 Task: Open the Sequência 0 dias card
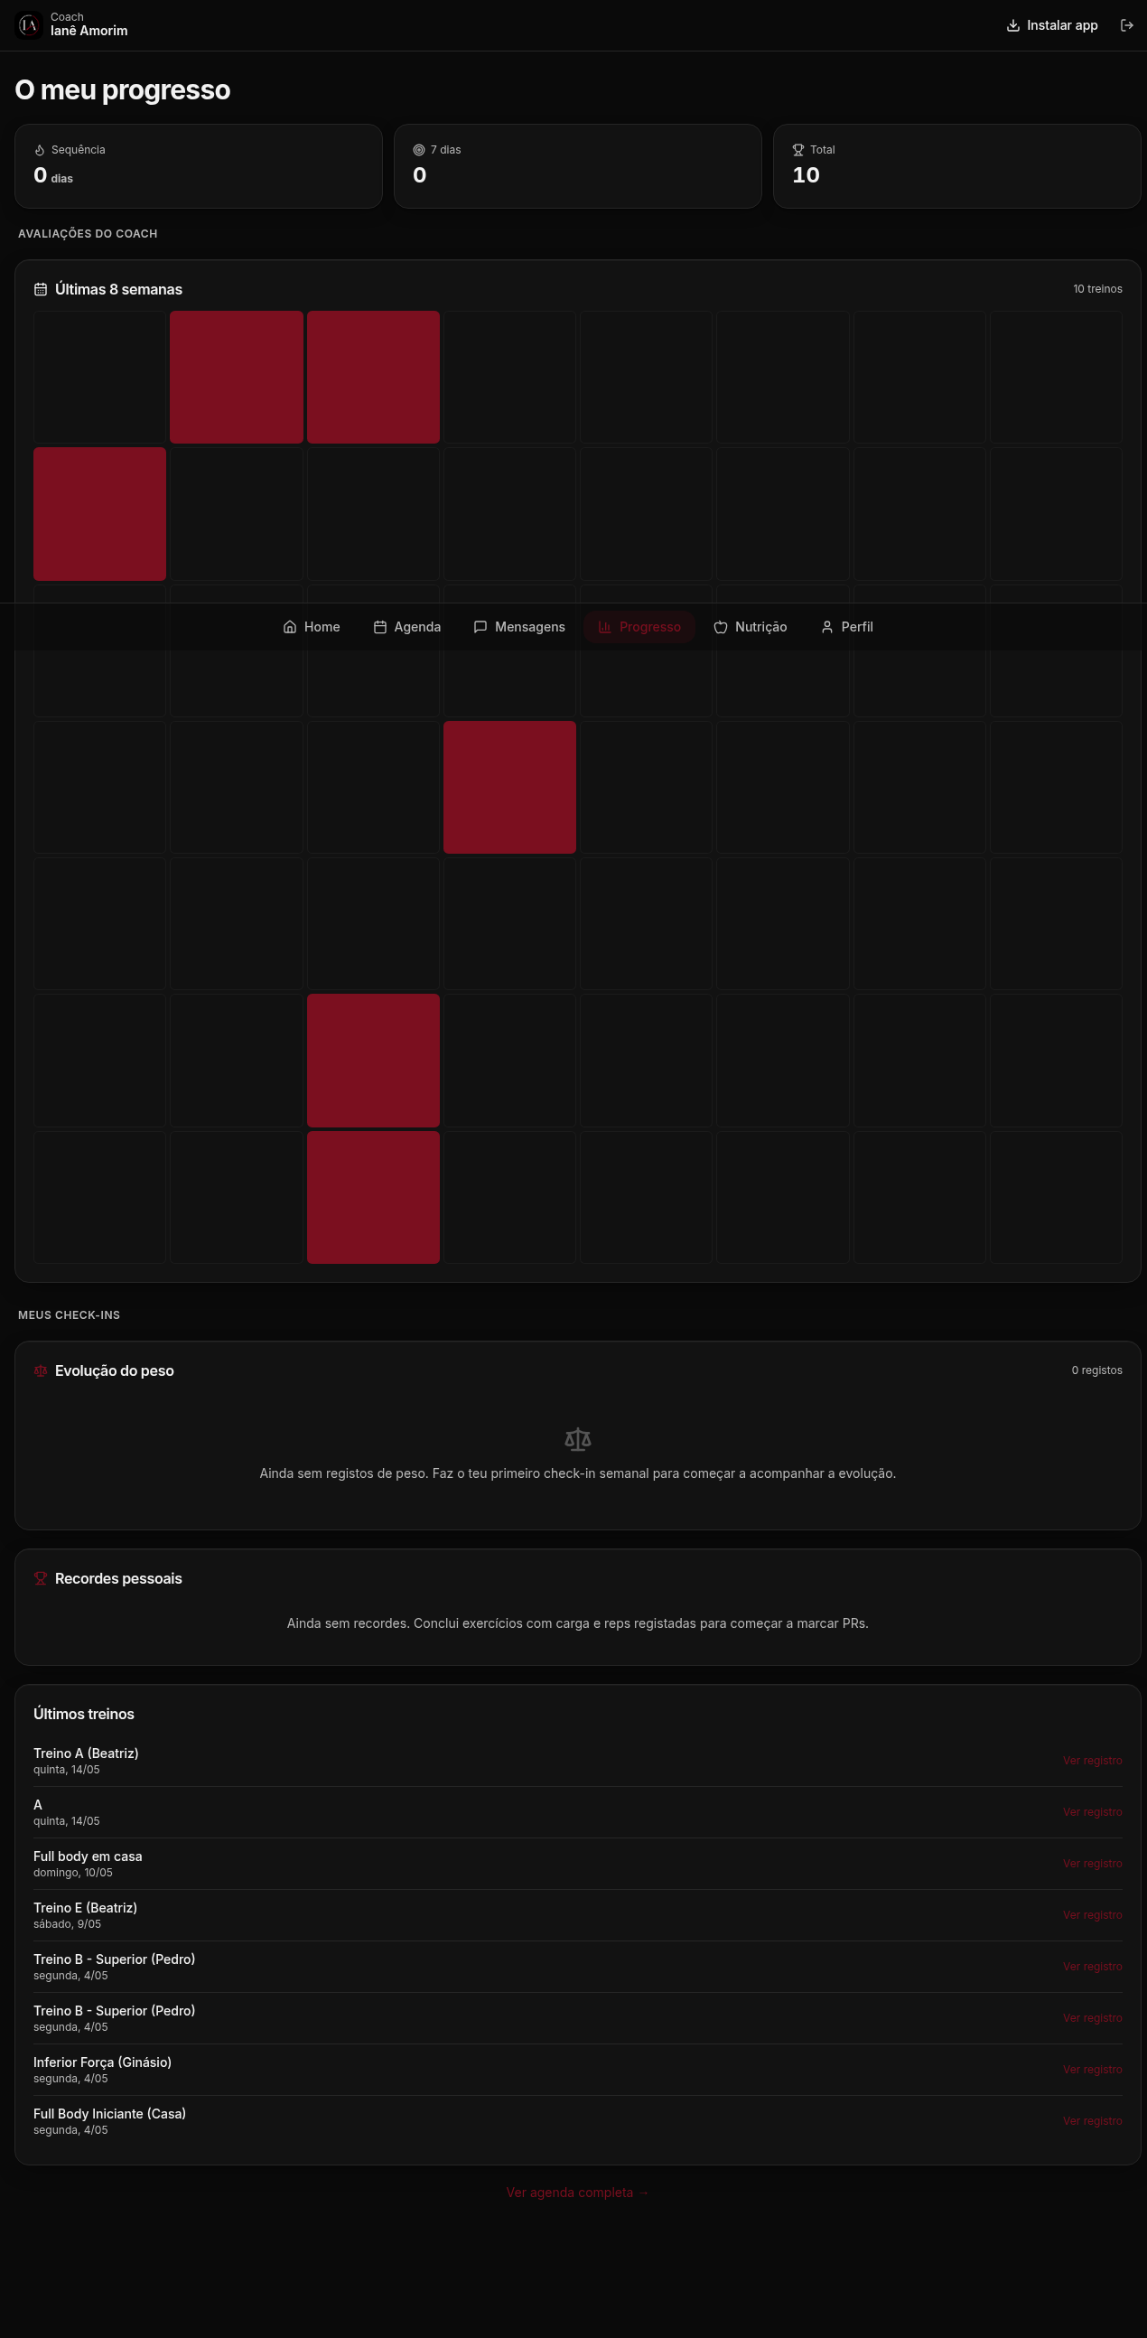(199, 166)
